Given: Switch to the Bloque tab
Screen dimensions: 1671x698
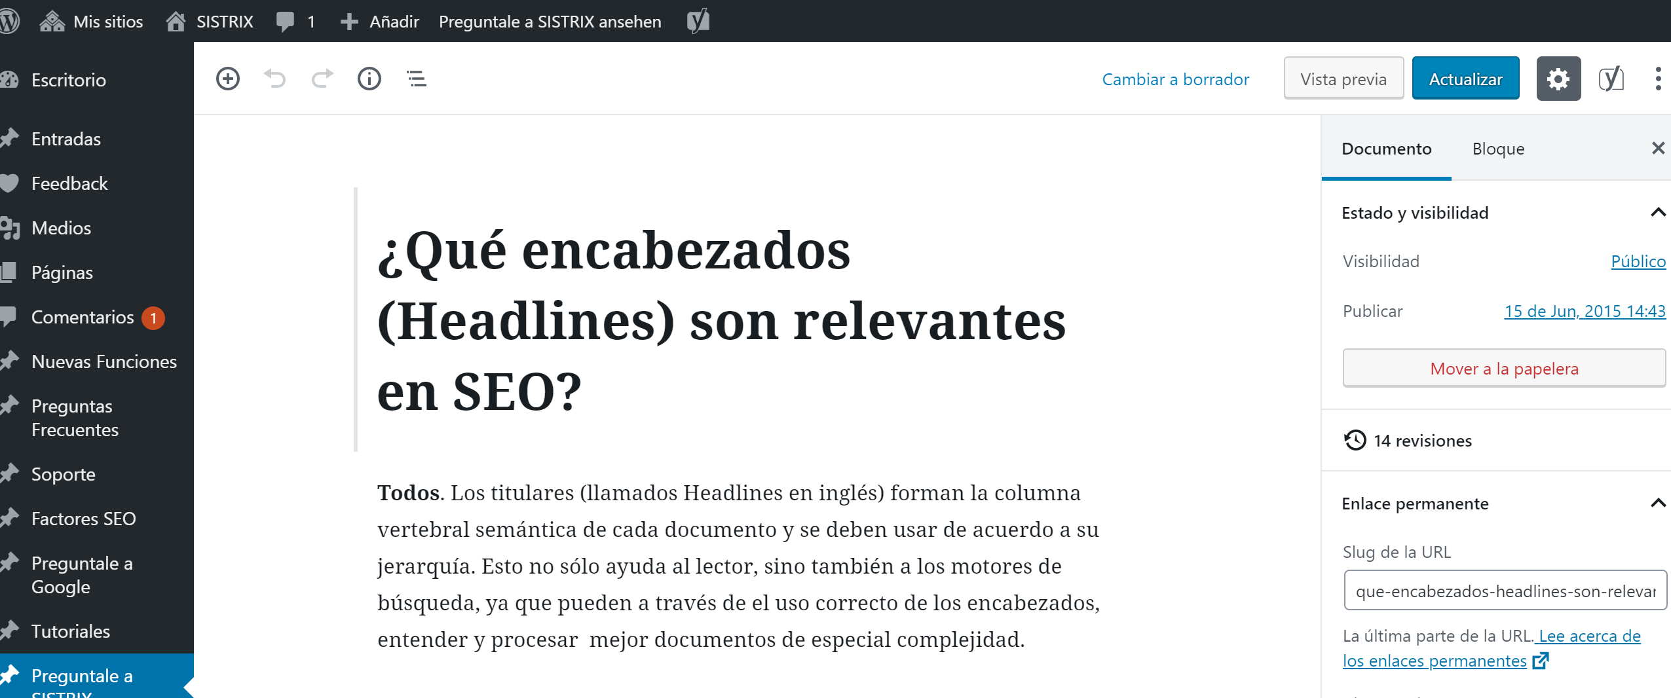Looking at the screenshot, I should pos(1498,149).
